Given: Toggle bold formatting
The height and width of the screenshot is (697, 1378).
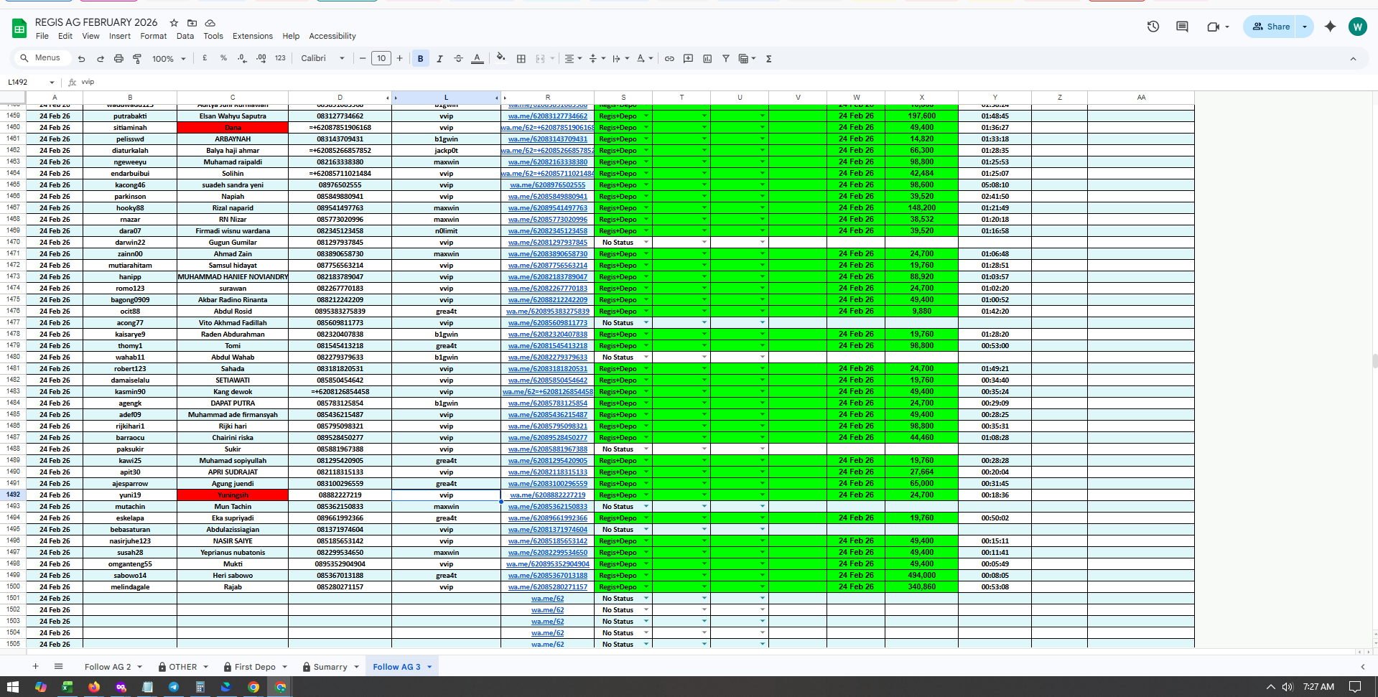Looking at the screenshot, I should click(421, 59).
